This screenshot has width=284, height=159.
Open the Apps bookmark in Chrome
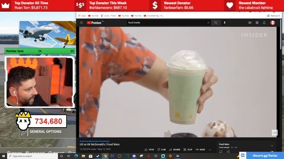point(82,16)
